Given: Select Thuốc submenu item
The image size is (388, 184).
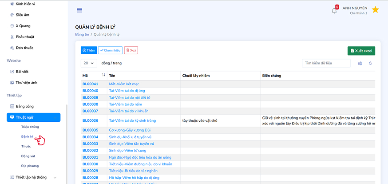Looking at the screenshot, I should click(x=26, y=146).
